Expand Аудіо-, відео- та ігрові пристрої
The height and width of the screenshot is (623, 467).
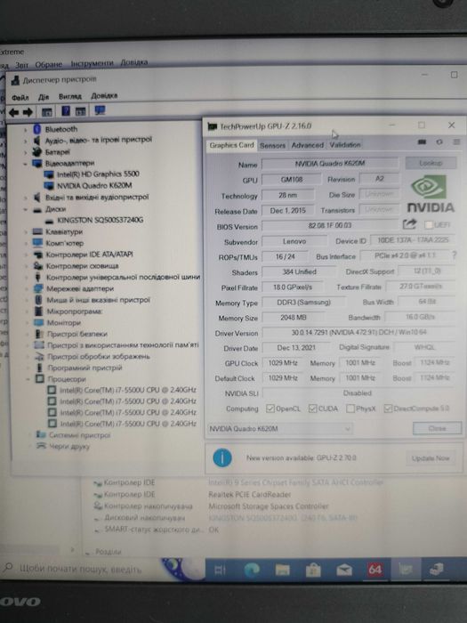[x=26, y=141]
